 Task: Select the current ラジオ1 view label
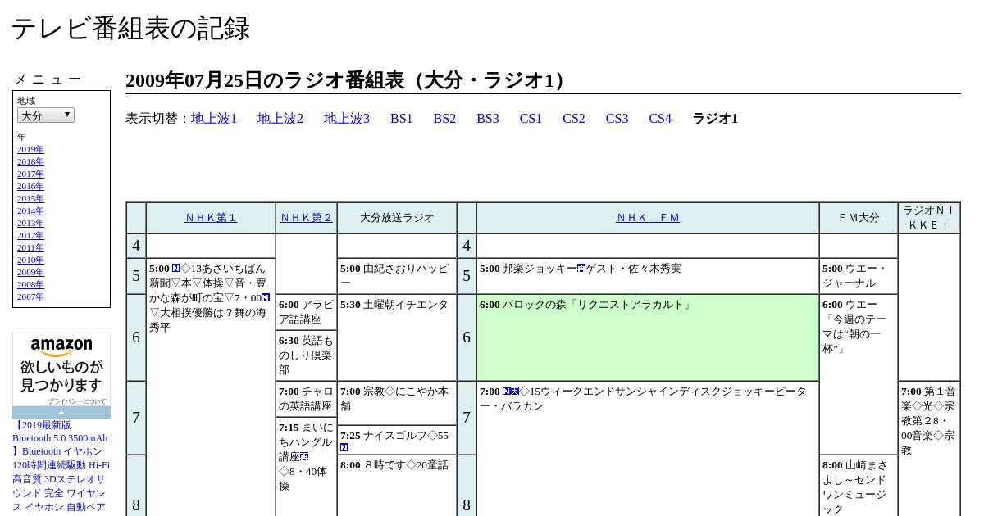point(715,119)
